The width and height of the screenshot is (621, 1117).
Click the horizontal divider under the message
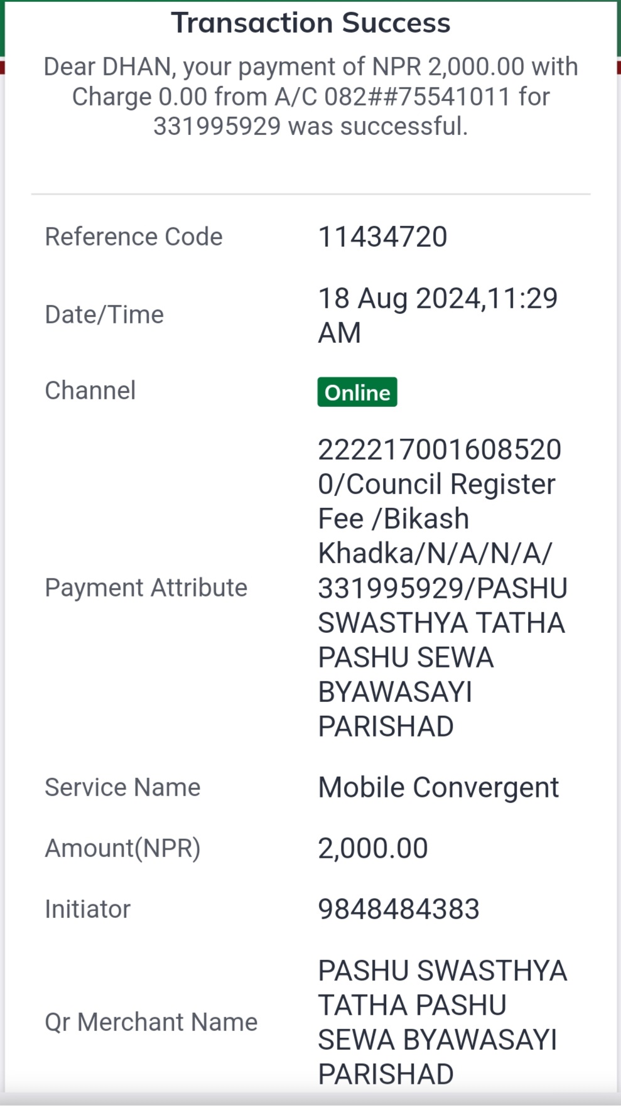(x=311, y=194)
